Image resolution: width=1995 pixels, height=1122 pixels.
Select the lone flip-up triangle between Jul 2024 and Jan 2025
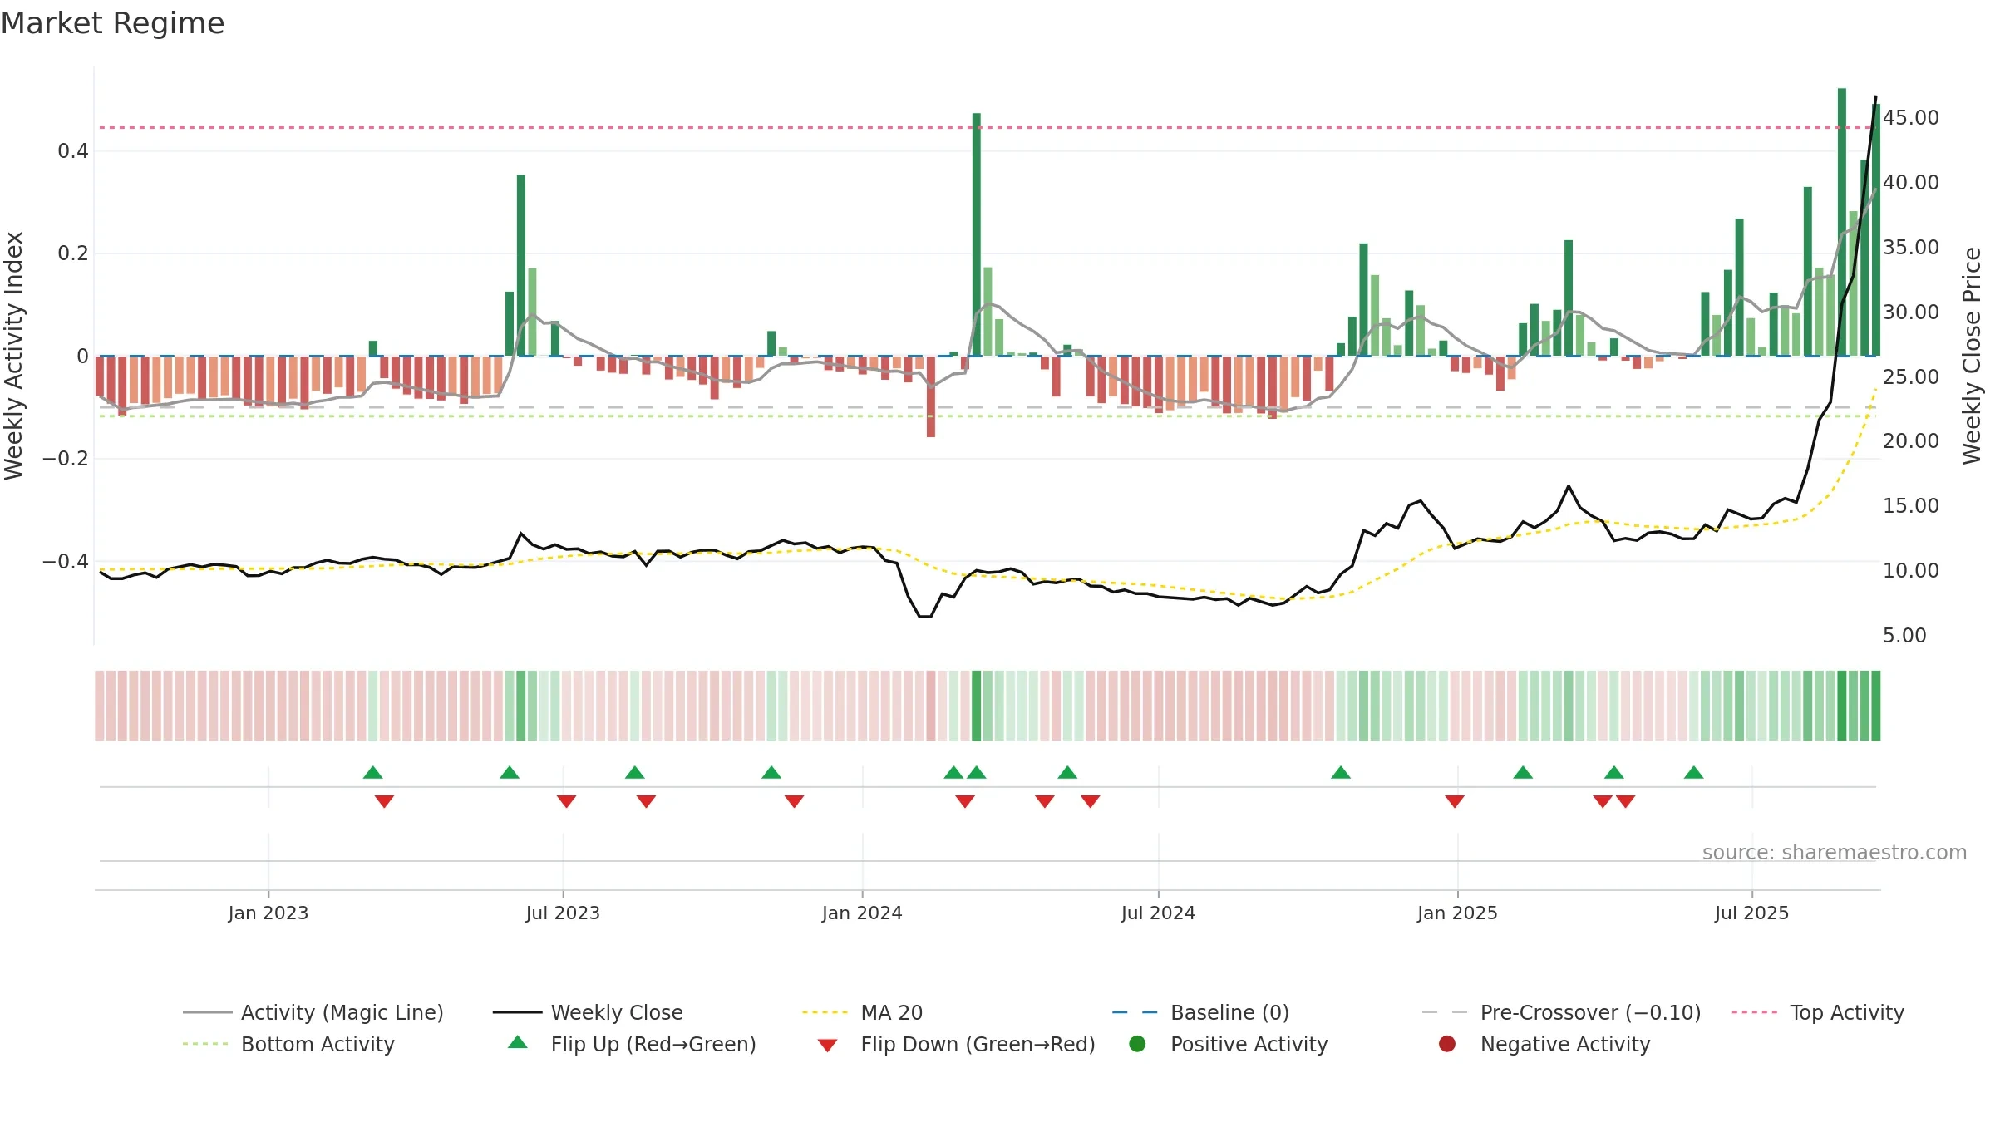1341,773
